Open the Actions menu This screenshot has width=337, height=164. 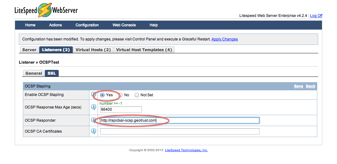pos(56,25)
